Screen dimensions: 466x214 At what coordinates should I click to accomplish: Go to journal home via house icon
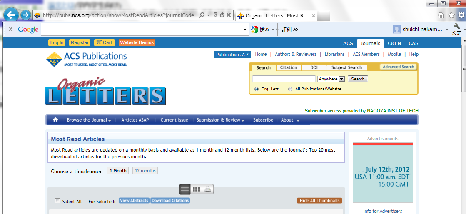(x=55, y=120)
